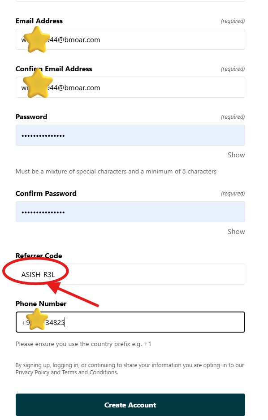Click the Phone Number label
Viewport: 268px width, 420px height.
click(41, 303)
